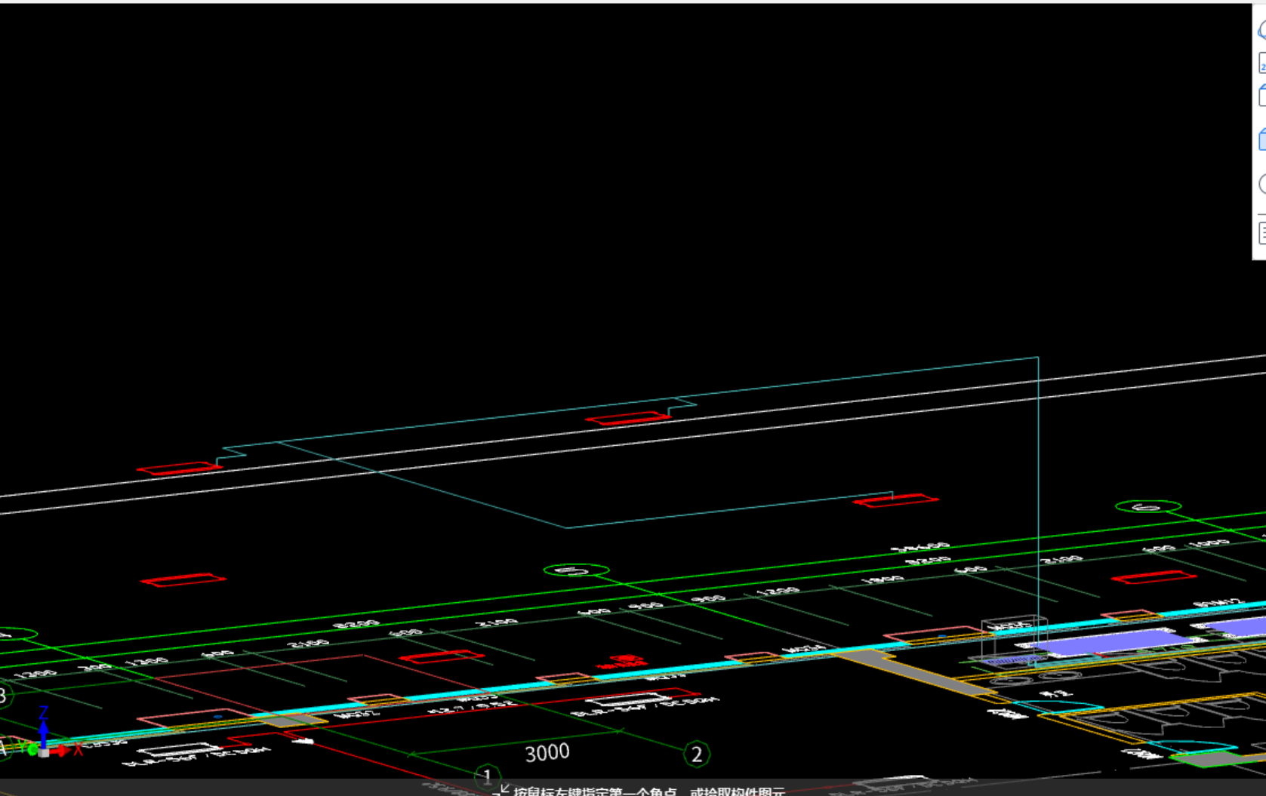Image resolution: width=1266 pixels, height=796 pixels.
Task: Click the grid axis bubble numbered 2
Action: [697, 754]
